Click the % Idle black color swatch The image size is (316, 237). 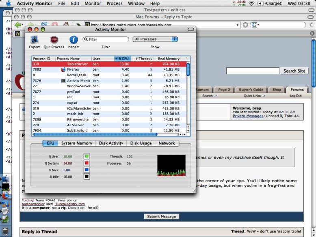(x=87, y=177)
